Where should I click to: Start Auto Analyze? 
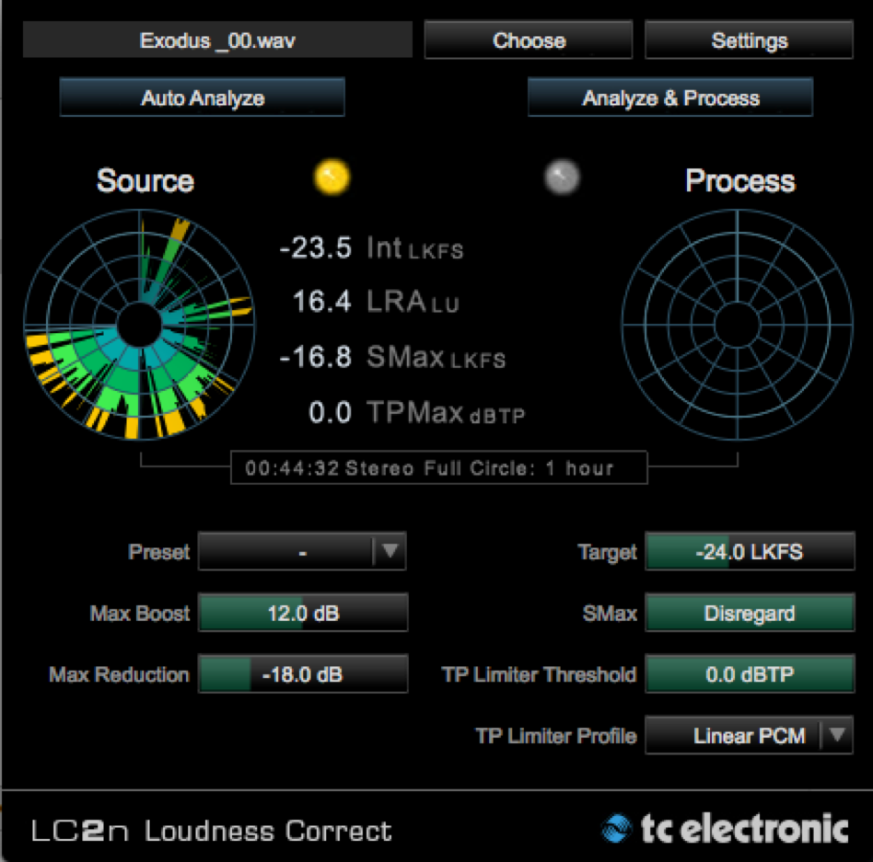point(203,98)
